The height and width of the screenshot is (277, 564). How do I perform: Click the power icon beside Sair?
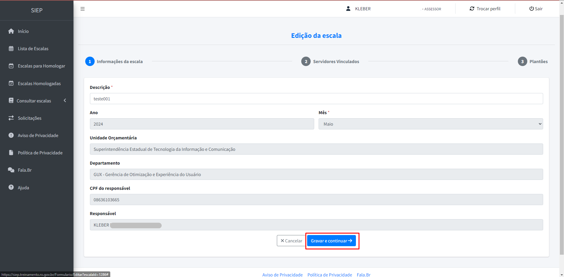click(531, 9)
